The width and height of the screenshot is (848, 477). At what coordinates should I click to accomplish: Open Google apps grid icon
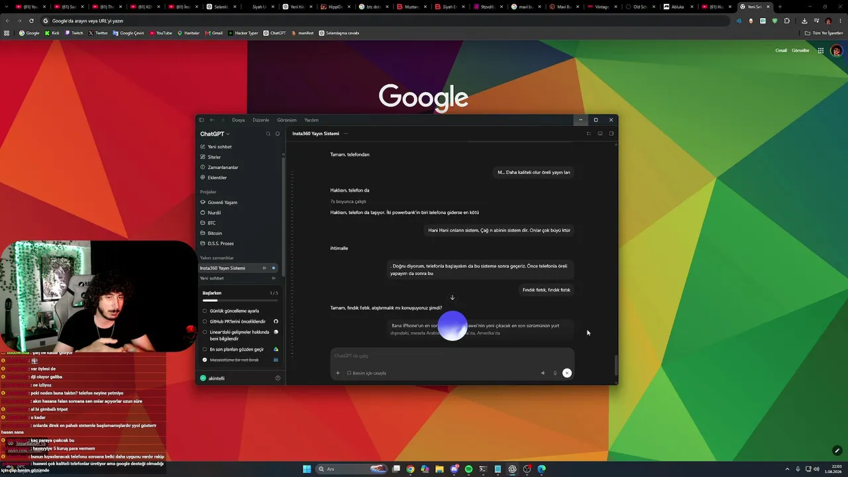pos(820,50)
